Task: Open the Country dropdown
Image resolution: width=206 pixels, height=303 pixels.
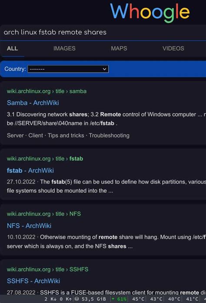Action: click(68, 69)
